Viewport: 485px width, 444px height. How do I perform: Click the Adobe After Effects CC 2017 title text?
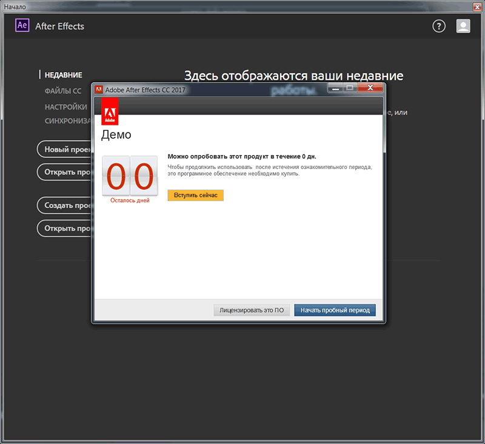tap(145, 90)
